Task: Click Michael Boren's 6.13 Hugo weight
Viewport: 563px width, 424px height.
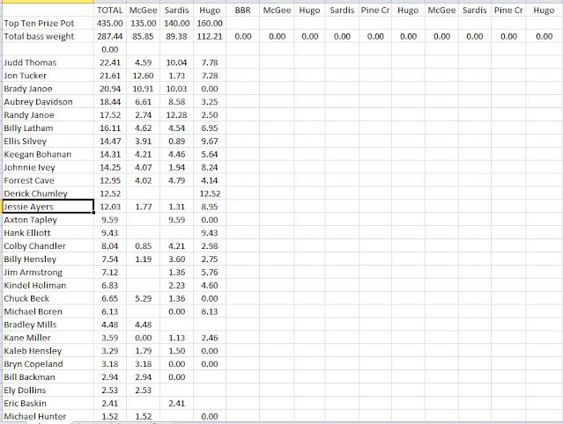Action: click(x=210, y=311)
